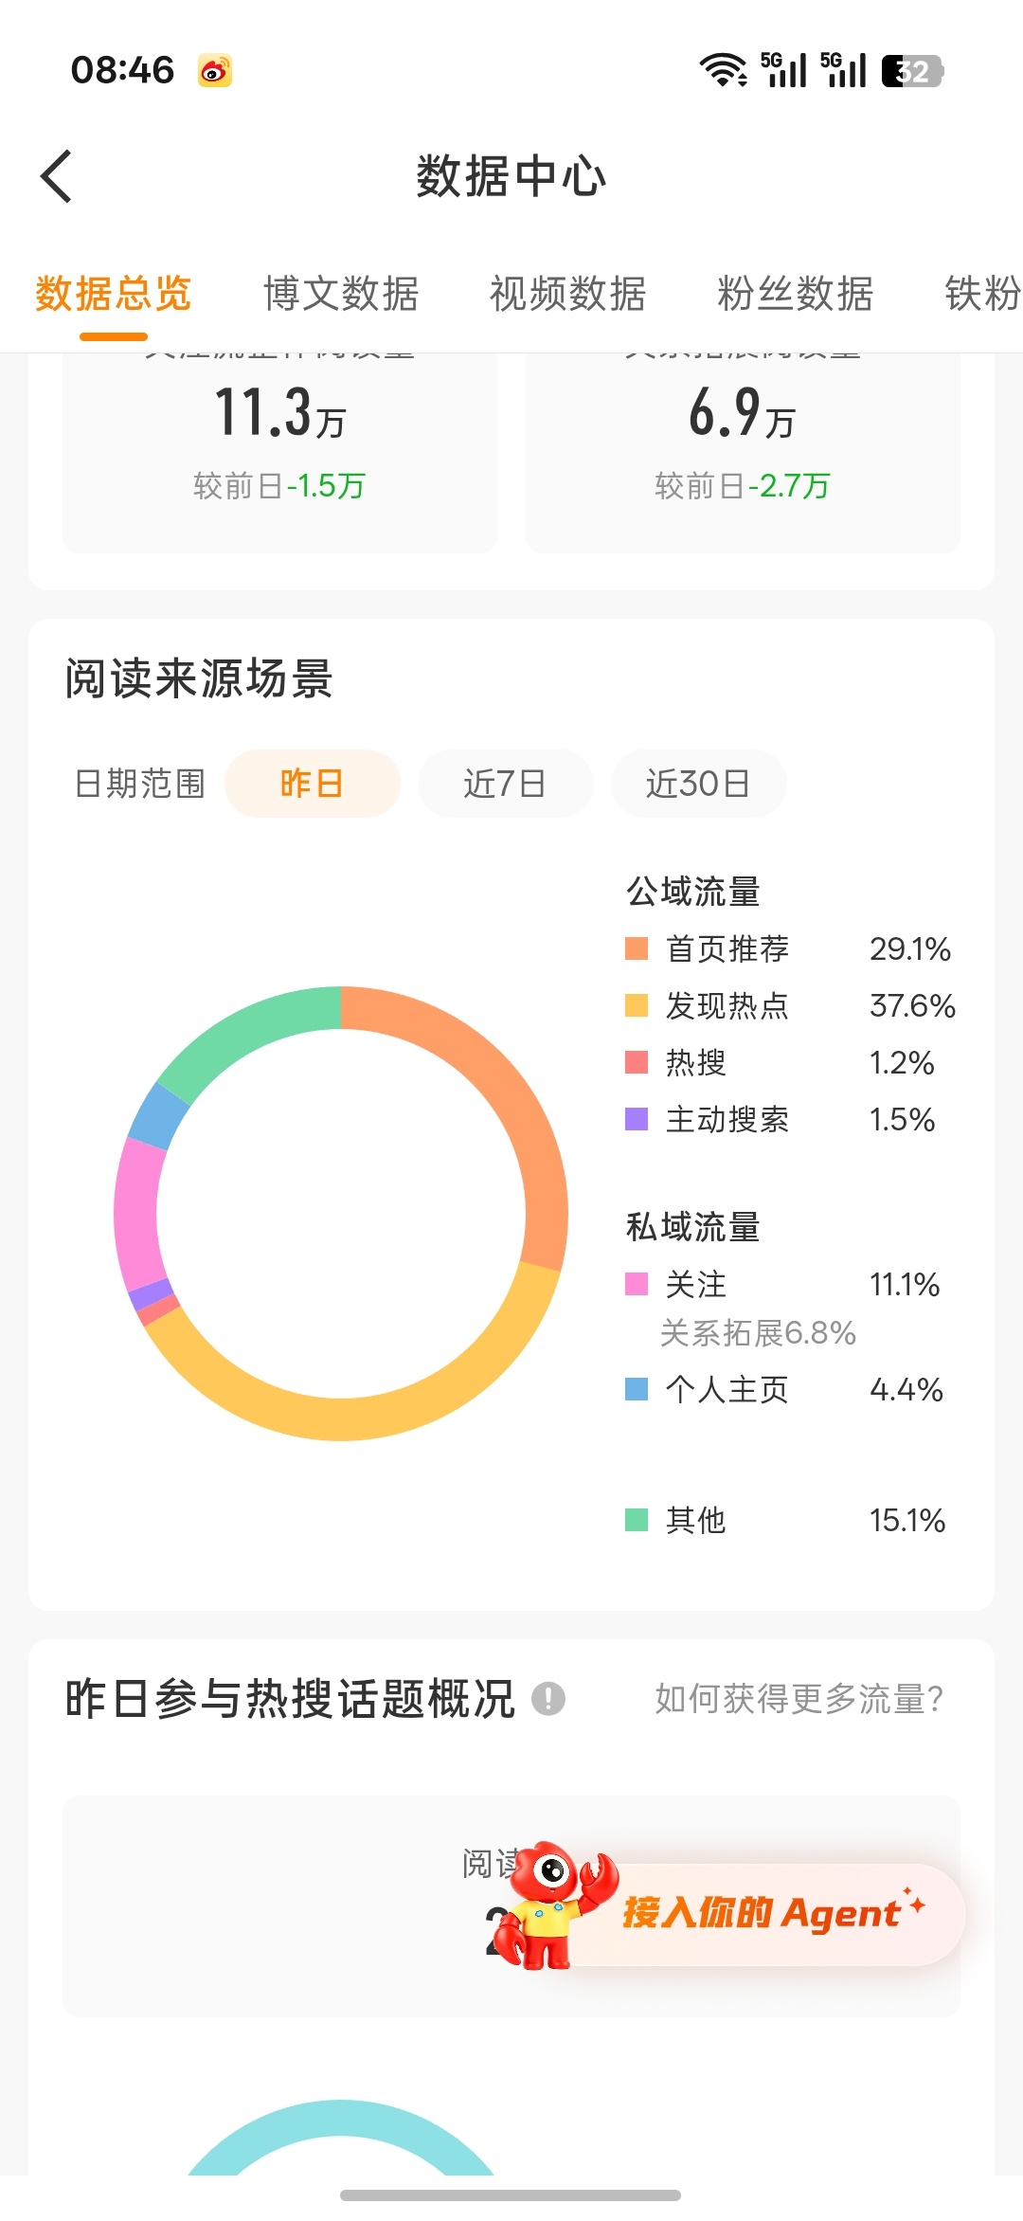Tap the pink 关注 legend swatch

637,1284
